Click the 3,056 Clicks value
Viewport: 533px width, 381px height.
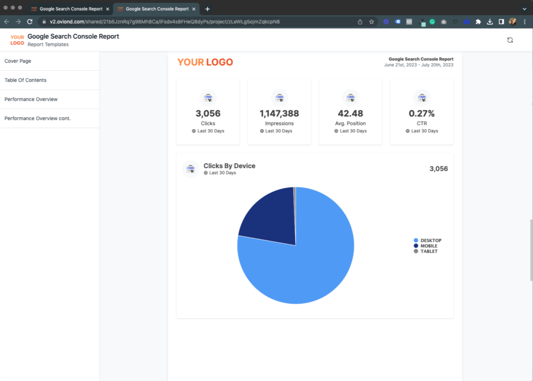pos(208,113)
